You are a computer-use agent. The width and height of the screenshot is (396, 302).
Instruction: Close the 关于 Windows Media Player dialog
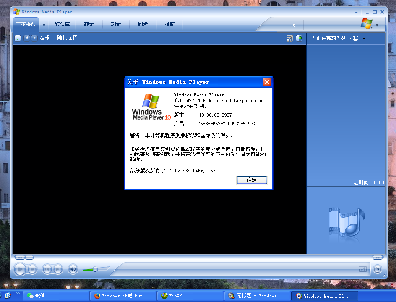[x=267, y=82]
